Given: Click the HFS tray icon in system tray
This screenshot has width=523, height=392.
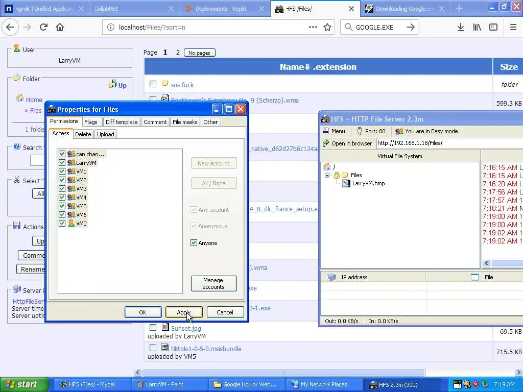Looking at the screenshot, I should 458,384.
